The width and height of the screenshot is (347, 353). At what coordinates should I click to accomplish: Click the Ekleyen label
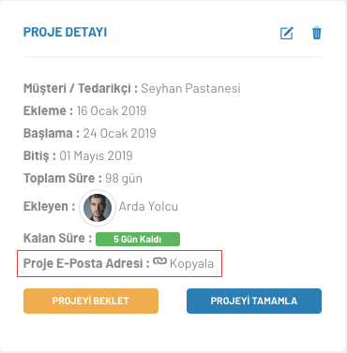pyautogui.click(x=50, y=206)
